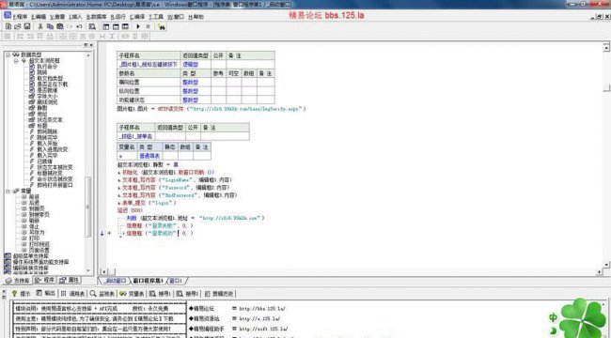Screen dimensions: 611x338
Task: Open the F.程序 menu
Action: point(21,17)
